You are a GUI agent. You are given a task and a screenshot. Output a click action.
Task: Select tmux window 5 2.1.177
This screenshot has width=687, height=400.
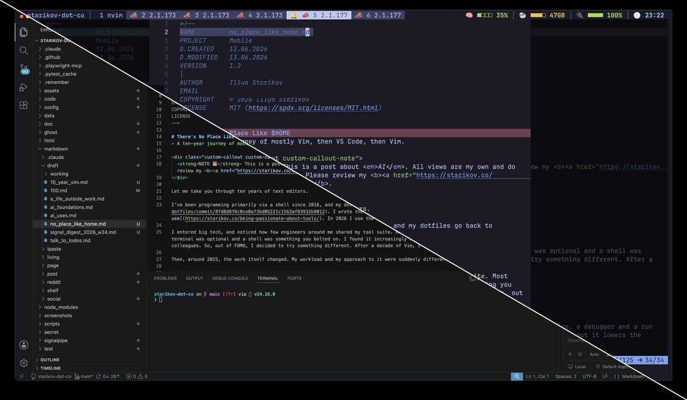pos(318,15)
